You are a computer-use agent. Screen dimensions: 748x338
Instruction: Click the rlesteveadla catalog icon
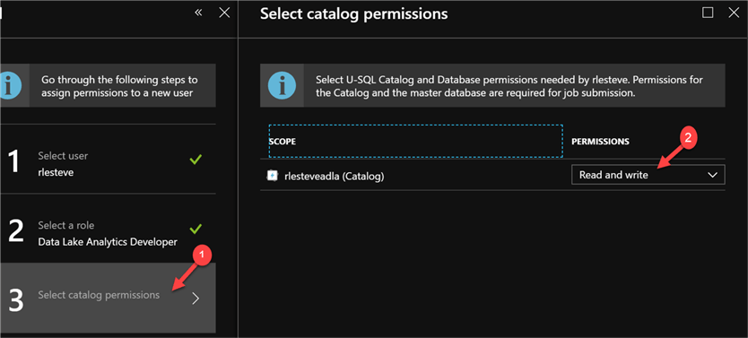click(x=272, y=176)
